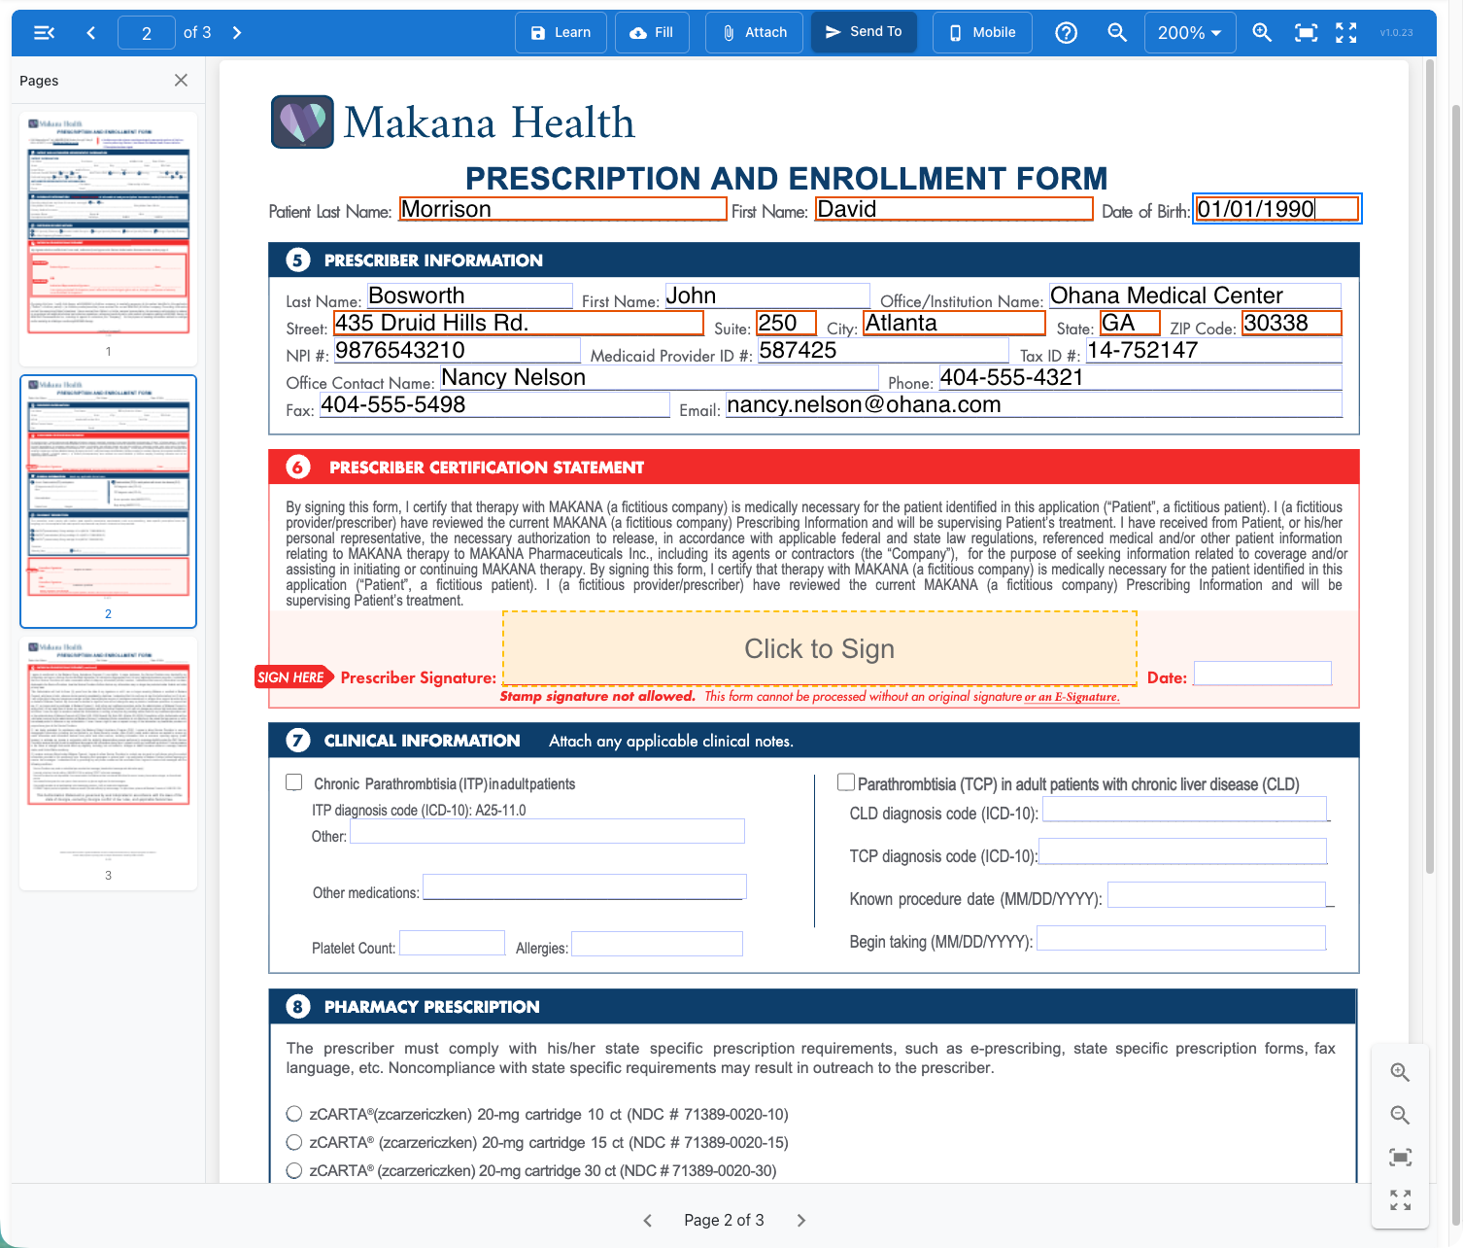
Task: Go to previous page using top toolbar arrow
Action: coord(91,33)
